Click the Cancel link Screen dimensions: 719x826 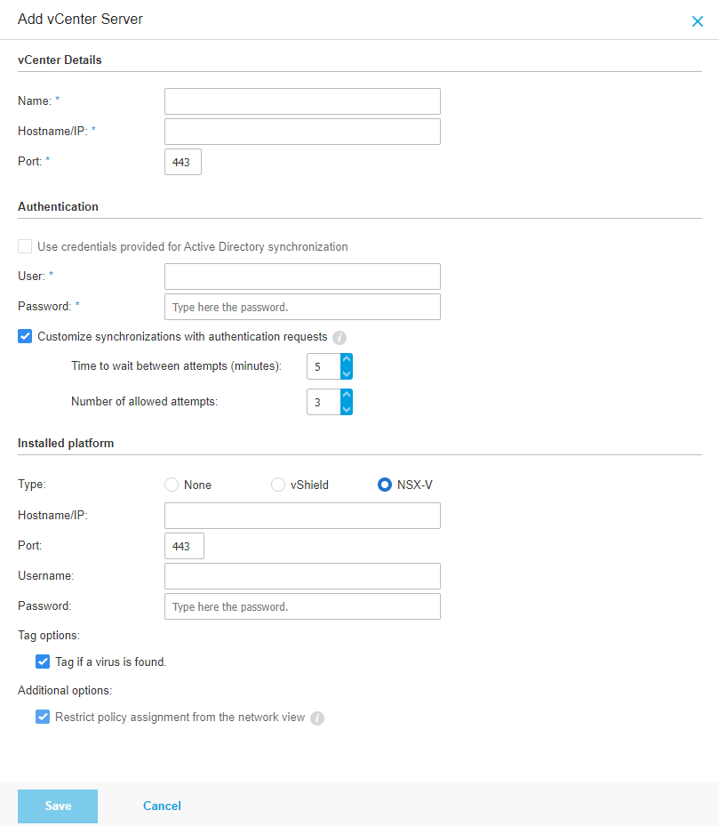(x=162, y=806)
